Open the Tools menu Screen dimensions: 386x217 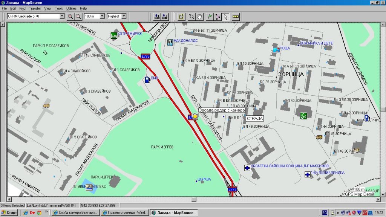click(58, 8)
